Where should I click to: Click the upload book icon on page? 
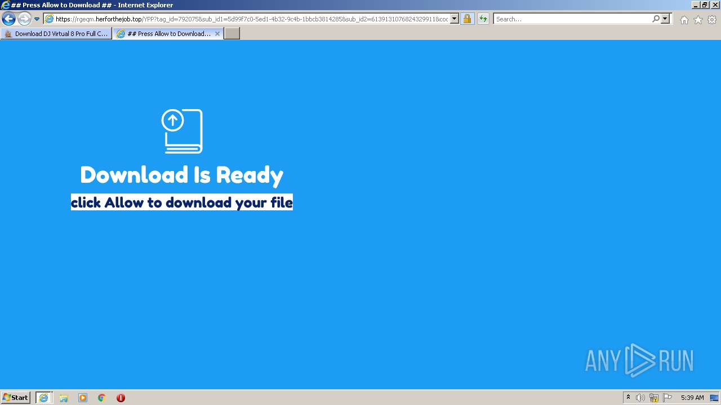(x=181, y=131)
